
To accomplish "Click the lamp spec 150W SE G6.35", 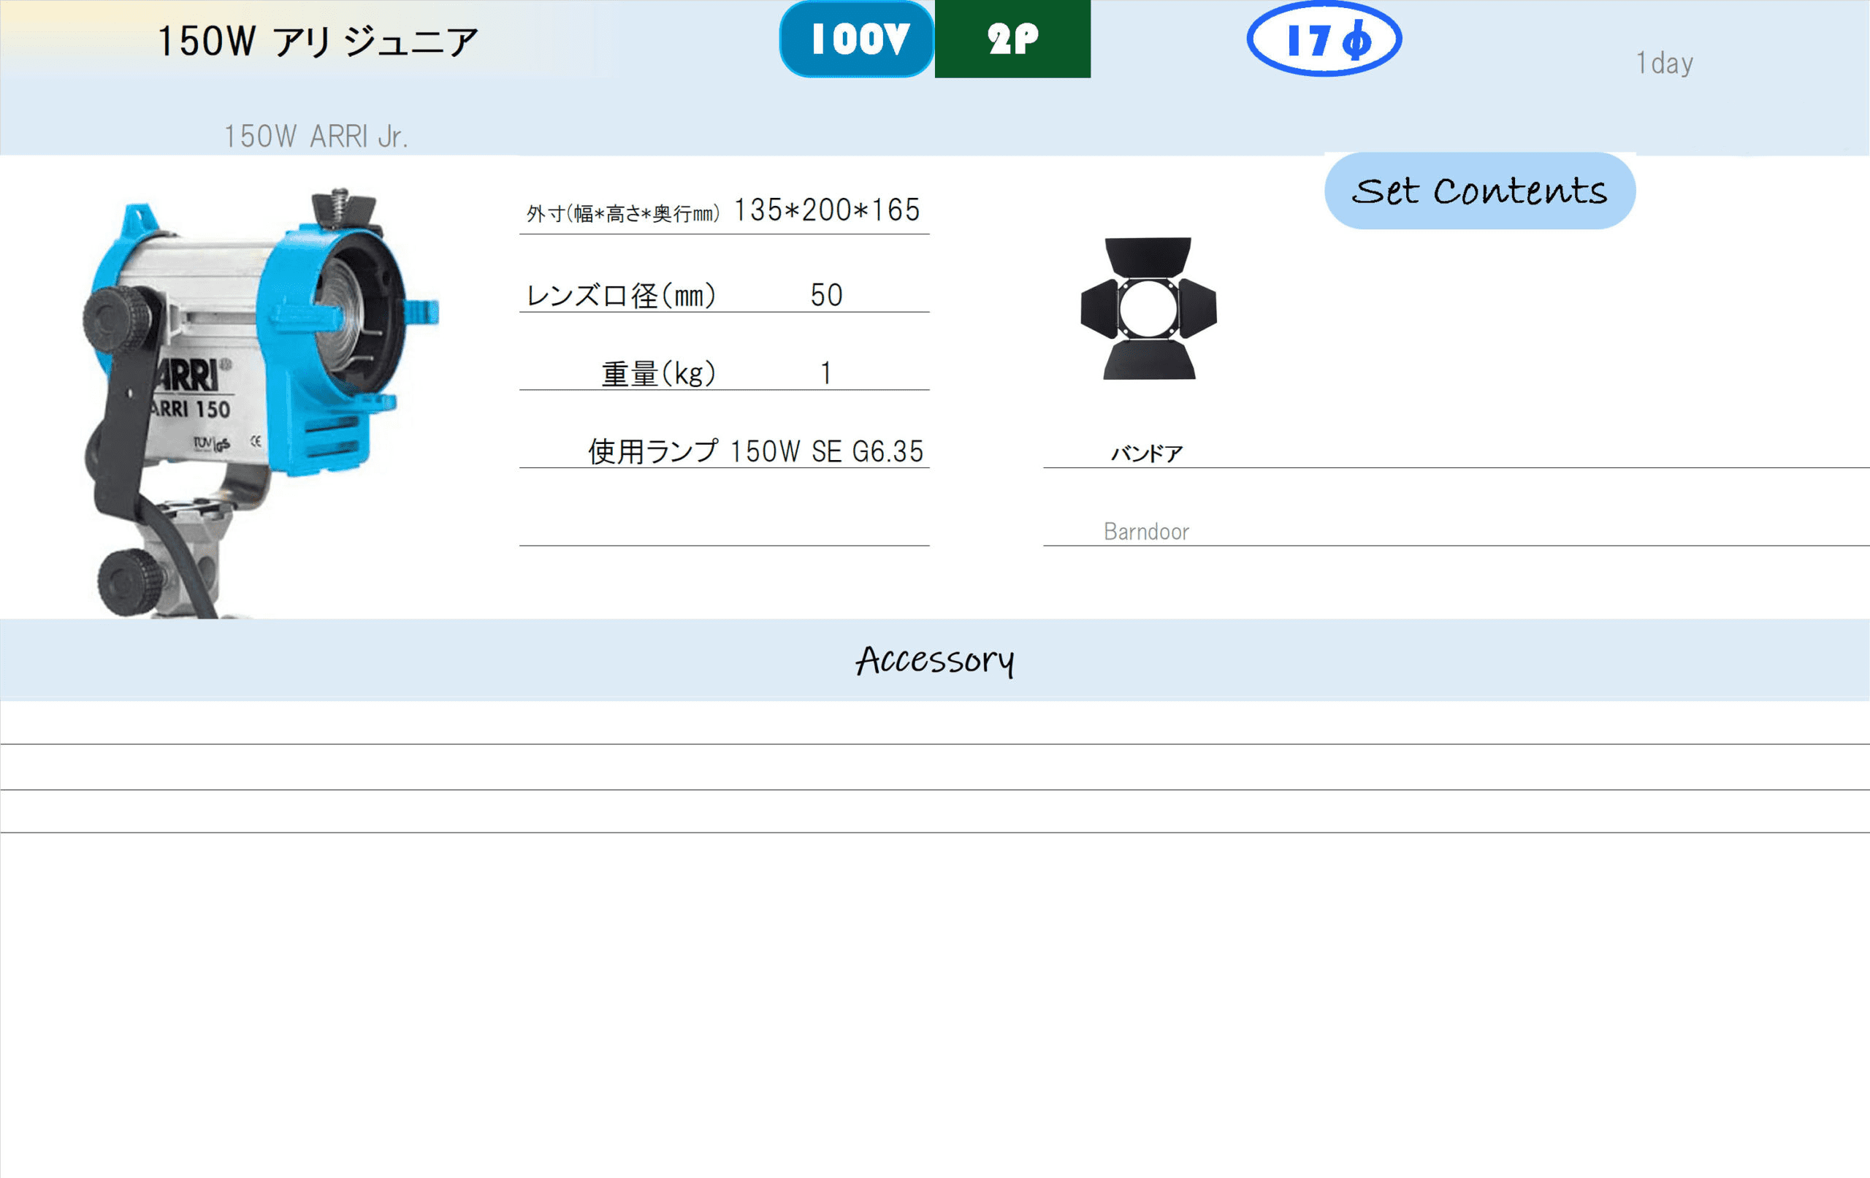I will [x=827, y=451].
